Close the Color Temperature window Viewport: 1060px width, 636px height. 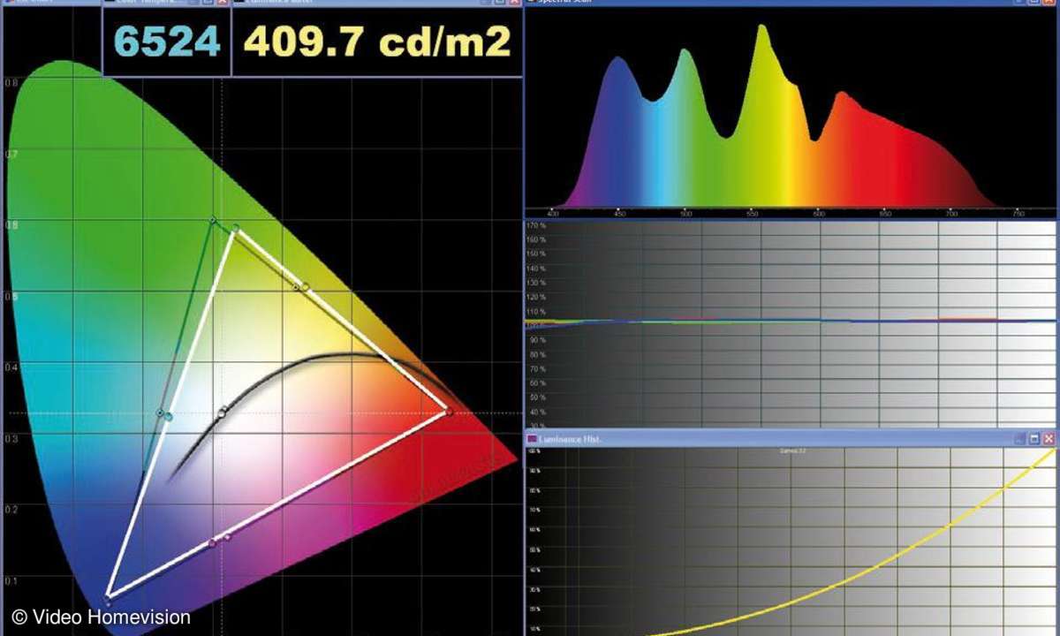(x=223, y=2)
